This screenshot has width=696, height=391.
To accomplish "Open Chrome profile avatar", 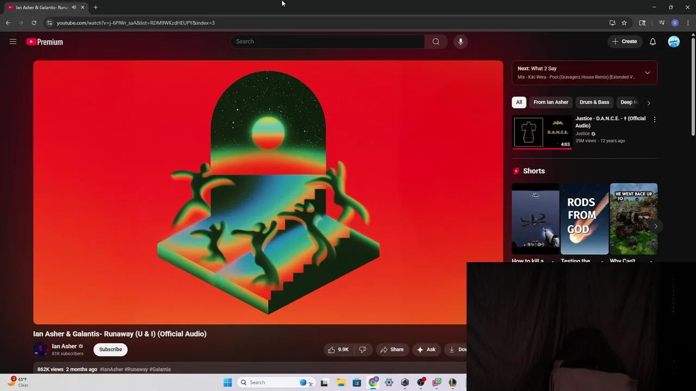I will coord(675,23).
